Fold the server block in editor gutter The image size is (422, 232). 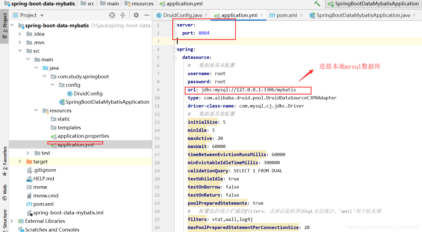point(175,25)
